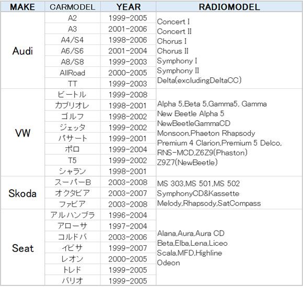Click the アローサ model cell
The height and width of the screenshot is (287, 303).
tap(73, 226)
